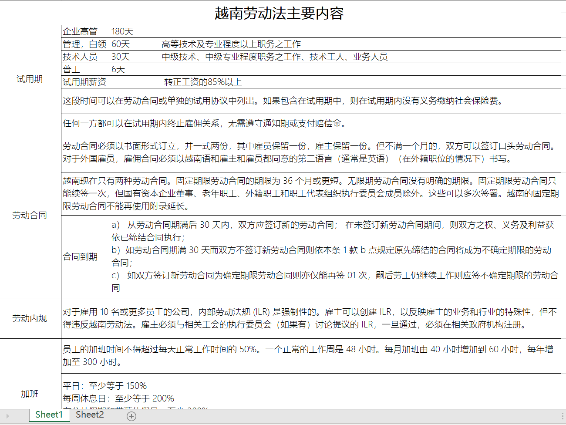Select the cell beginning 任何一方都可以在试用期内
The width and height of the screenshot is (566, 425).
point(311,123)
